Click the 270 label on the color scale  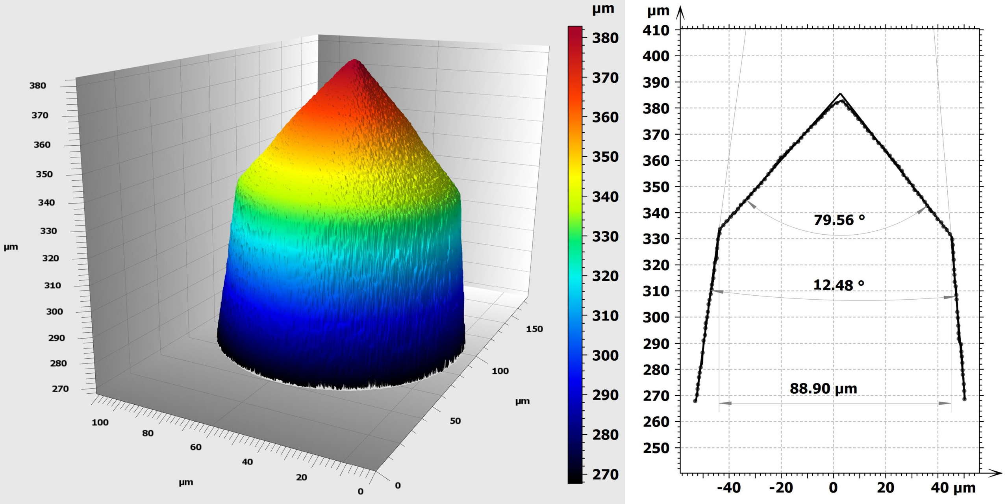[605, 475]
